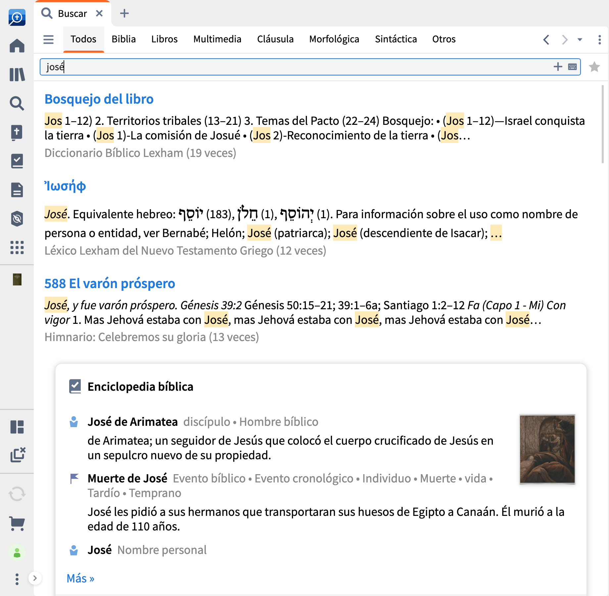Open the hamburger search panel menu
This screenshot has width=609, height=596.
coord(48,39)
